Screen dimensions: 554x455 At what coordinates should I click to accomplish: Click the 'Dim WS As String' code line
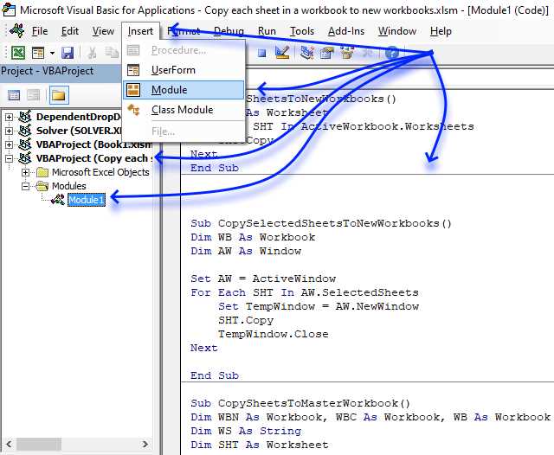pos(246,431)
